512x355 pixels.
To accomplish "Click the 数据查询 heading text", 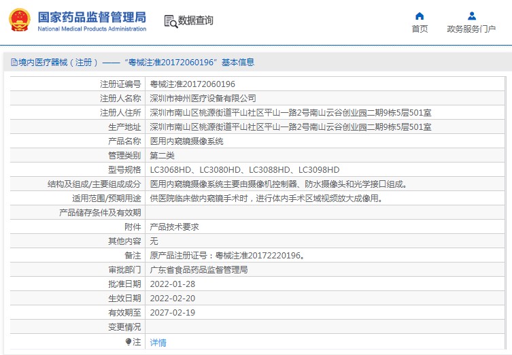I will tap(196, 21).
